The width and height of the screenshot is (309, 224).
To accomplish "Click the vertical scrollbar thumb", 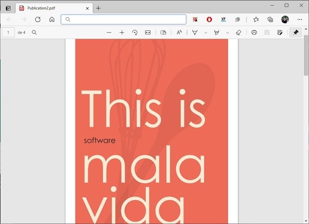I will point(306,55).
